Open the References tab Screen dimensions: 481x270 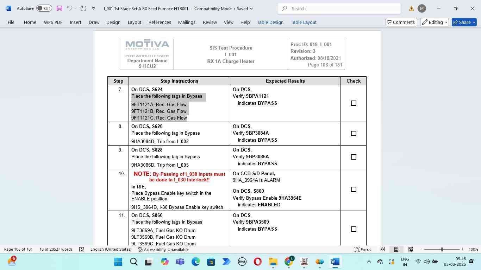click(x=160, y=22)
